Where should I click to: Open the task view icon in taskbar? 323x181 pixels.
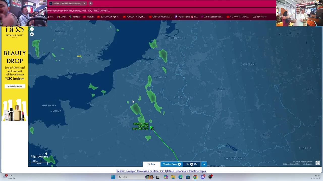click(158, 177)
